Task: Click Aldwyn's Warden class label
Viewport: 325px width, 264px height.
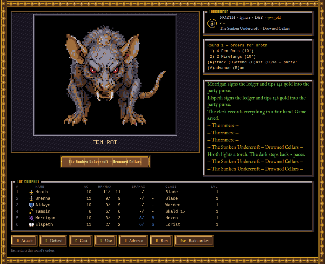Action: [173, 205]
